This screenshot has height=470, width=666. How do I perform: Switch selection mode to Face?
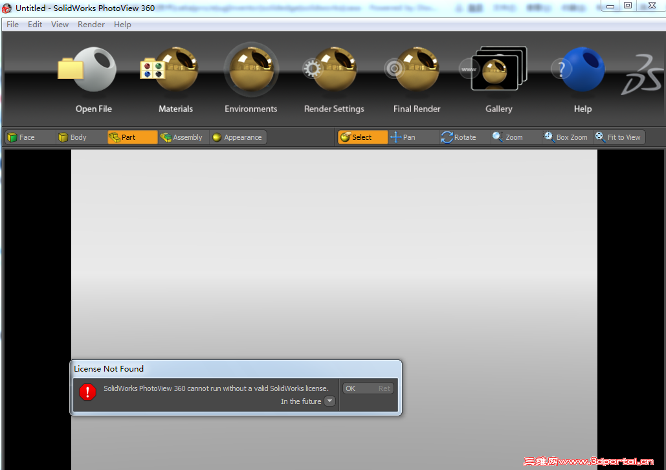coord(30,137)
